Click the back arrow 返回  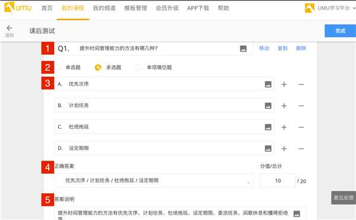coord(9,31)
